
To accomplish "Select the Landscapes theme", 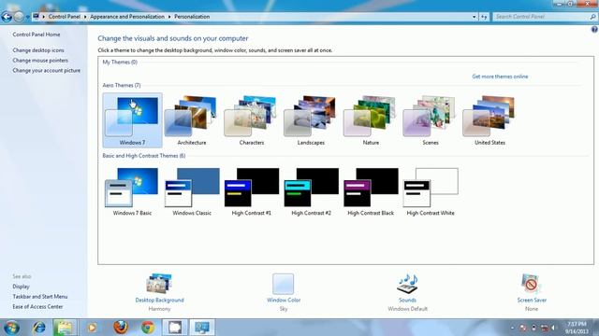I will [311, 120].
